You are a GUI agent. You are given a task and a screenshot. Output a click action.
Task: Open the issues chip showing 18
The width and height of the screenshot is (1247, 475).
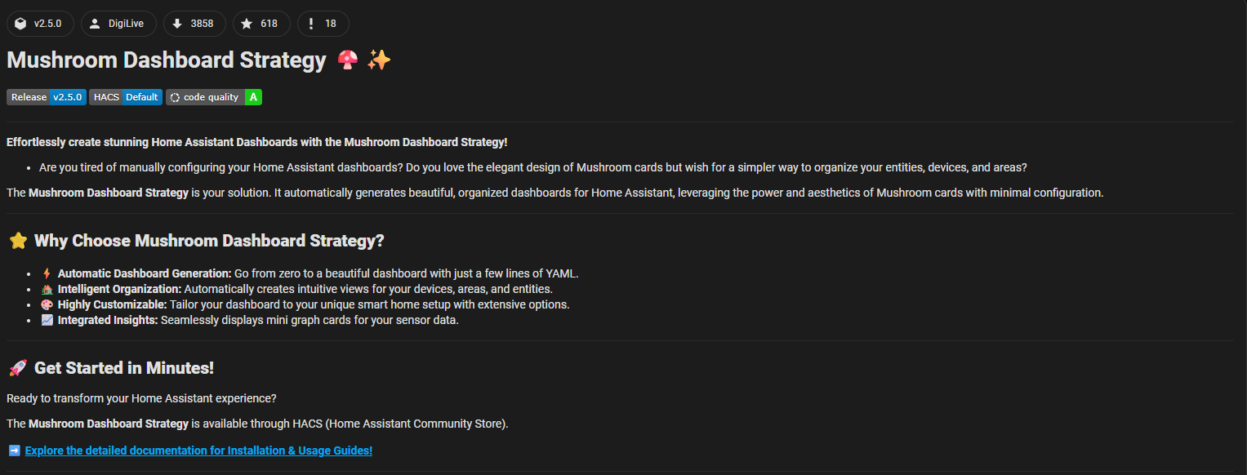pyautogui.click(x=323, y=24)
